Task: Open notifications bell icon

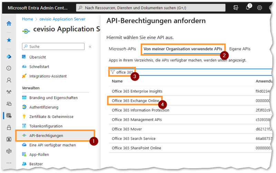Action: (x=248, y=8)
